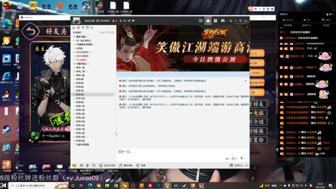The image size is (336, 189).
Task: Click the yellow YY mascot icon at bottom left
Action: click(74, 165)
